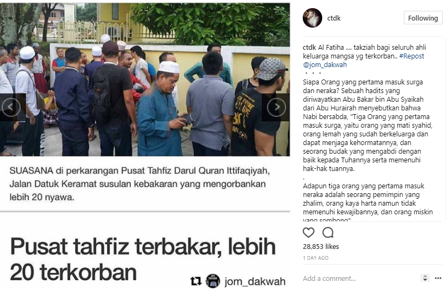View who gave the 28,853 likes
Viewport: 446px width, 289px height.
coord(321,247)
